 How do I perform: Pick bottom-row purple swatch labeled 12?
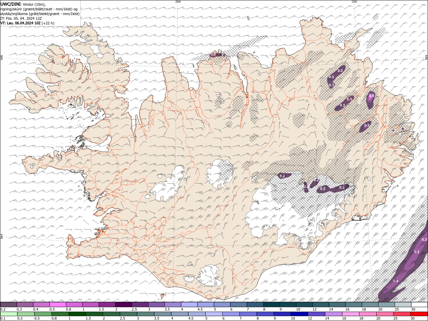coord(316,314)
